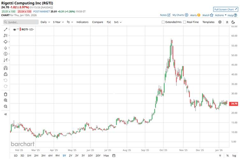
Task: Open the 1-Year period dropdown
Action: (58, 22)
